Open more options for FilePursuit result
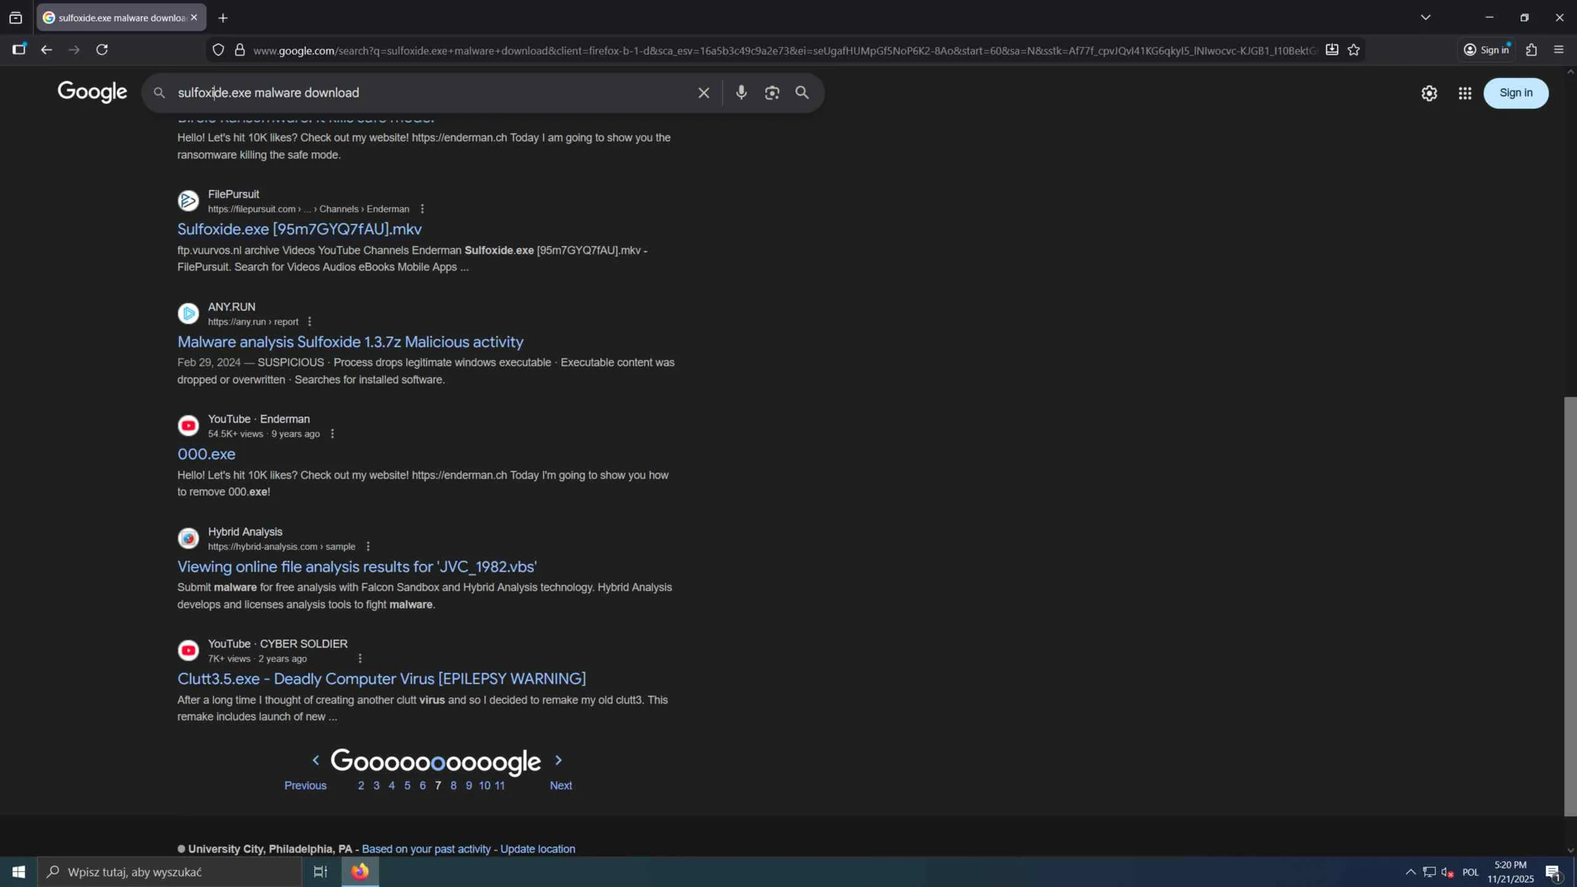 tap(422, 209)
